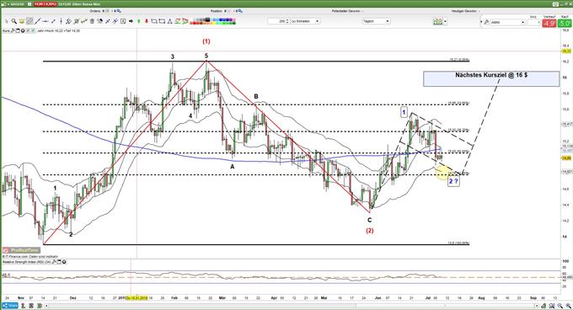Viewport: 573px width, 310px height.
Task: Select the green up arrow marker
Action: (x=139, y=21)
